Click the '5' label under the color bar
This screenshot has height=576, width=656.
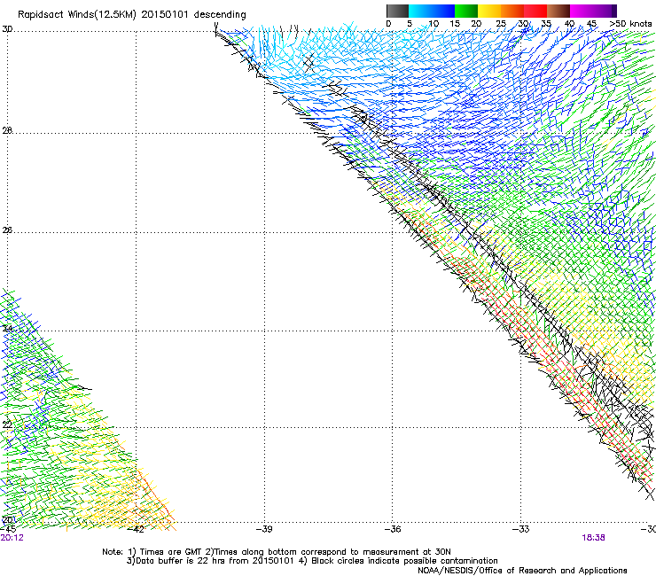(x=410, y=23)
